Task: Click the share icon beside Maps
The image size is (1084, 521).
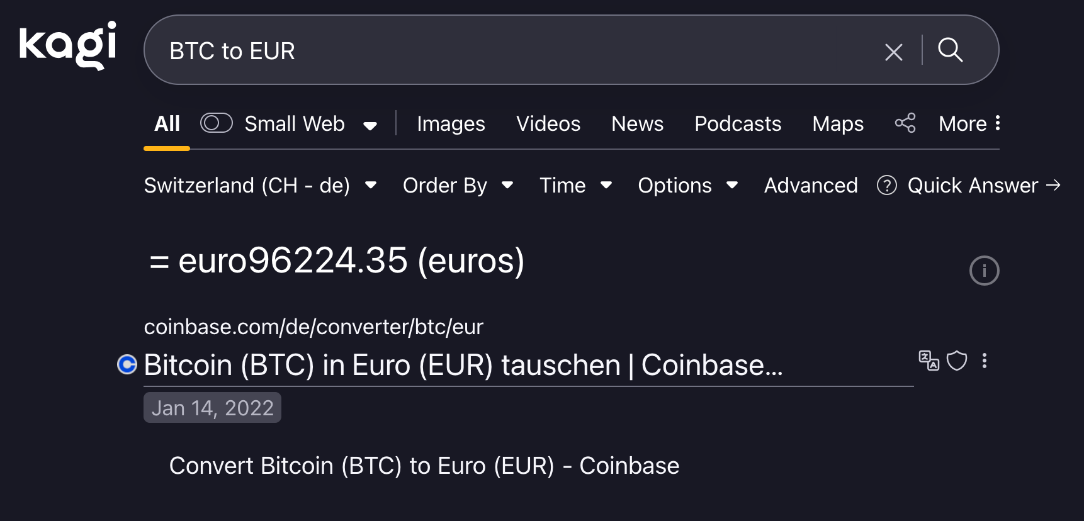Action: [905, 123]
